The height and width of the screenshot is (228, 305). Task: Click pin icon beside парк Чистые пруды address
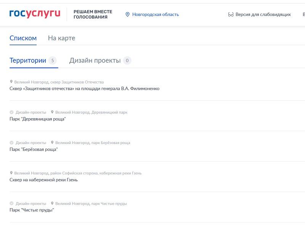pos(52,203)
